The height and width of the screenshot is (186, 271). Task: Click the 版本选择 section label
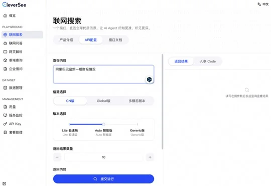point(59,113)
